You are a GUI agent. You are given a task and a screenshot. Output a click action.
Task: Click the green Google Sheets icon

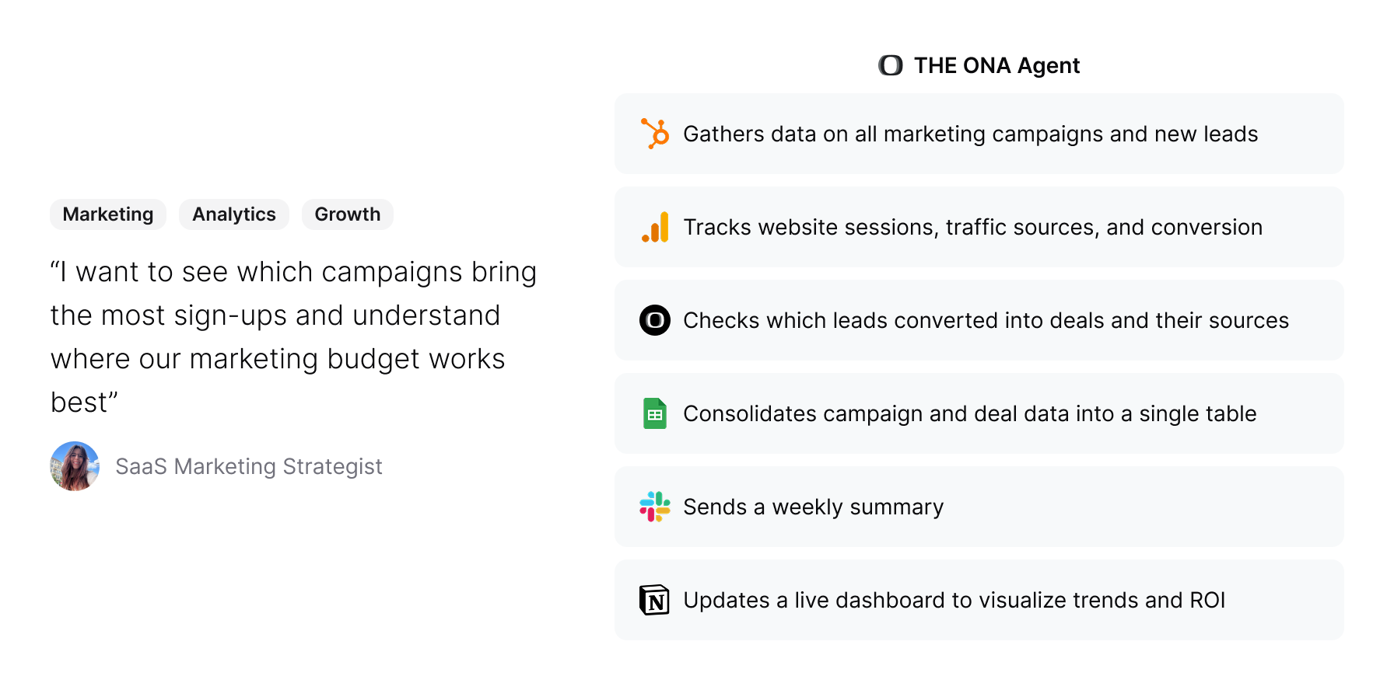coord(655,413)
